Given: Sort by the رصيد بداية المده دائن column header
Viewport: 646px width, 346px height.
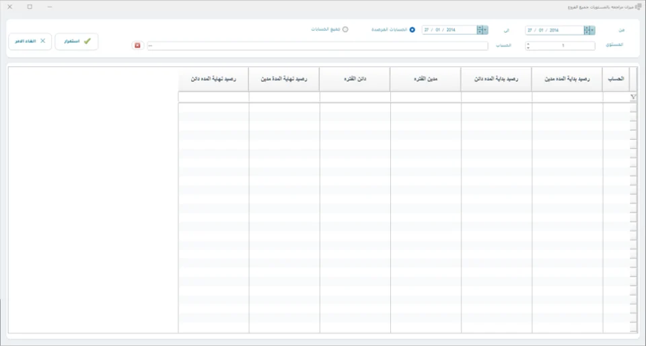Looking at the screenshot, I should coord(496,79).
